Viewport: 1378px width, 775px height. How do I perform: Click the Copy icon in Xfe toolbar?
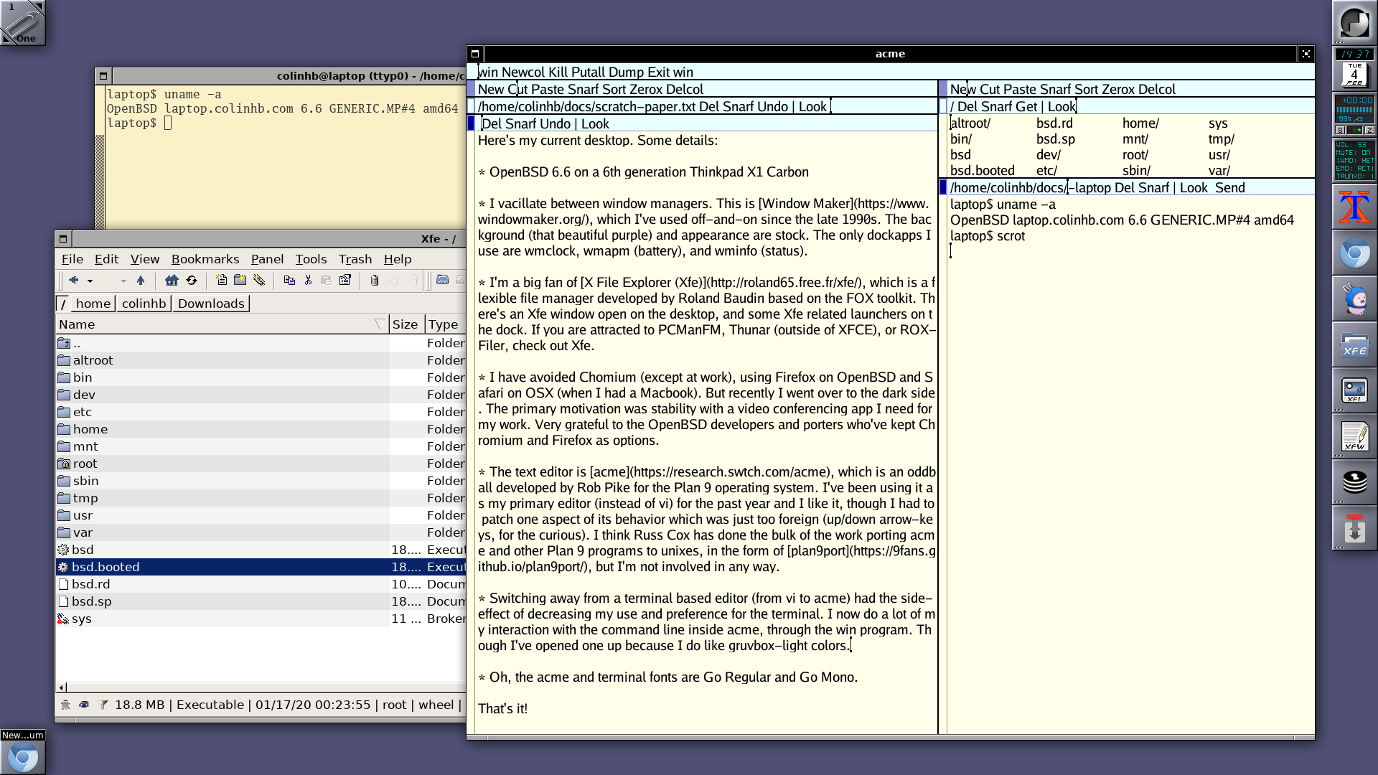[x=289, y=281]
